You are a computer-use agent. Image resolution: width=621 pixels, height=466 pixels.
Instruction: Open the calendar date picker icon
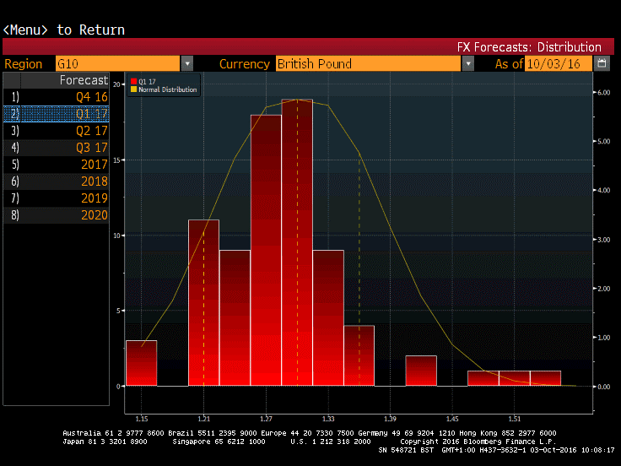(x=602, y=63)
